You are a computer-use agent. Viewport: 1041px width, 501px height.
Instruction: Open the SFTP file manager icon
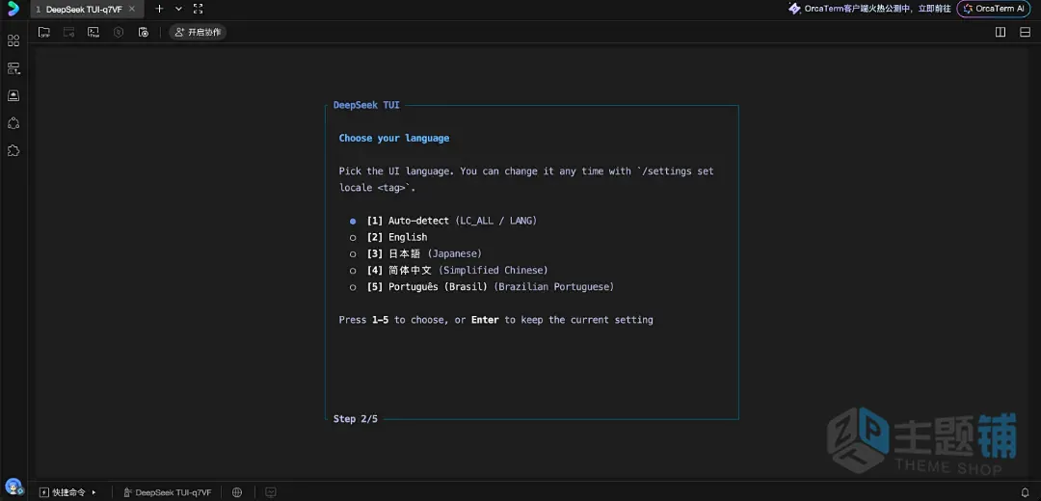tap(44, 32)
